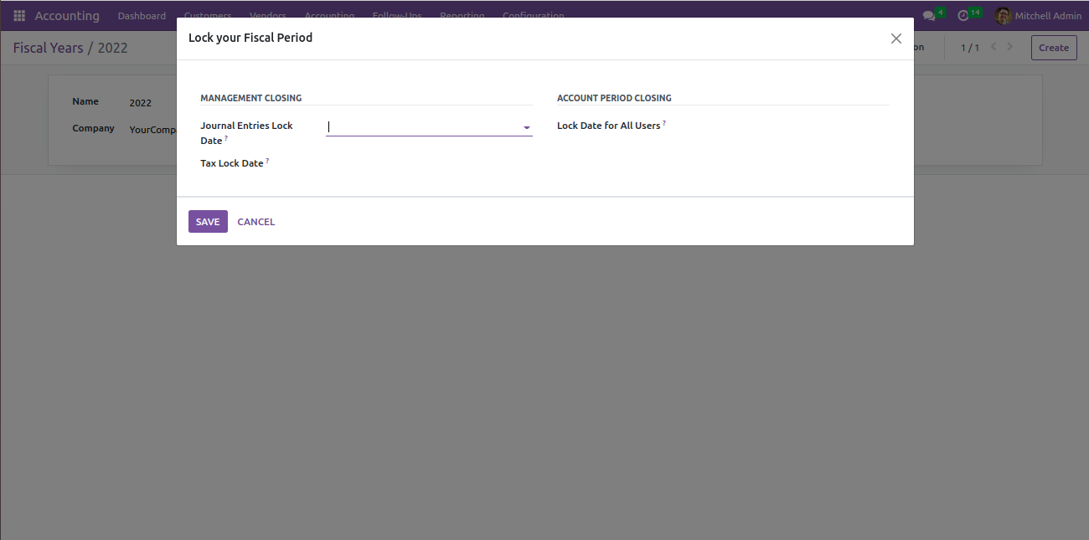Image resolution: width=1089 pixels, height=540 pixels.
Task: Close the Lock your Fiscal Period dialog
Action: (895, 39)
